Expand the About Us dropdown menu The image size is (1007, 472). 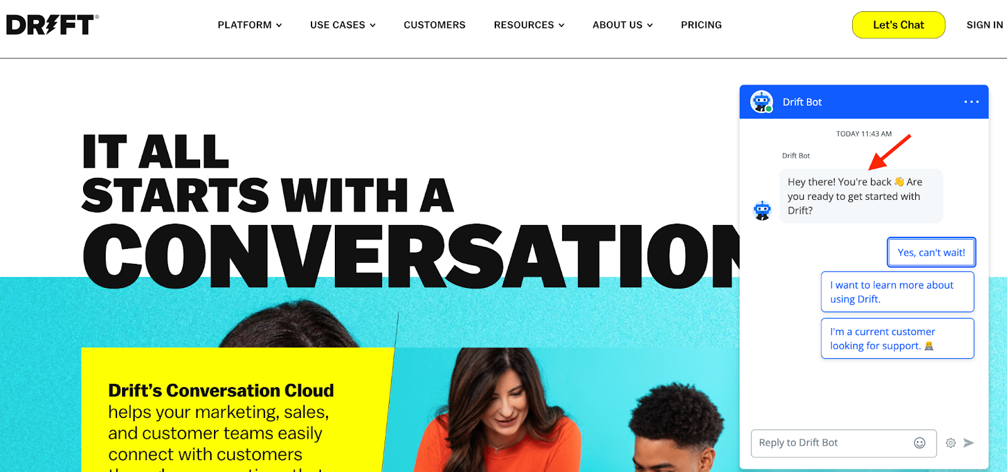[622, 25]
